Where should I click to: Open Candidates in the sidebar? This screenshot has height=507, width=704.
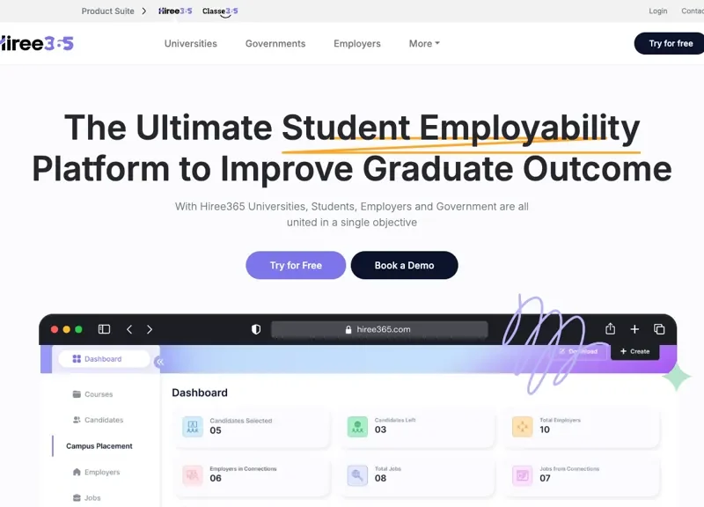pyautogui.click(x=98, y=420)
